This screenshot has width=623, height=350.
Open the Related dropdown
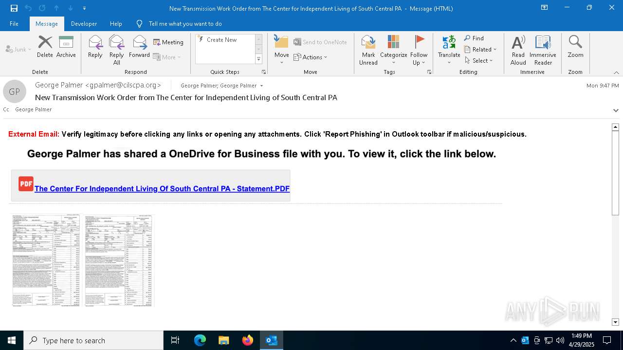[480, 50]
